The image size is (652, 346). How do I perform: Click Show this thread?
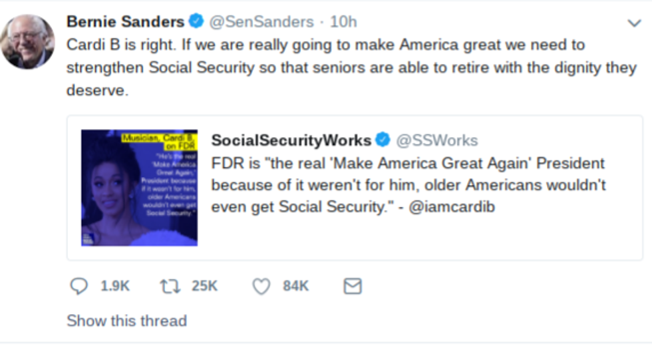126,321
